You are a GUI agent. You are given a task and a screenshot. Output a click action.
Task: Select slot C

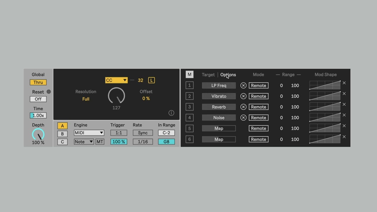click(x=62, y=142)
